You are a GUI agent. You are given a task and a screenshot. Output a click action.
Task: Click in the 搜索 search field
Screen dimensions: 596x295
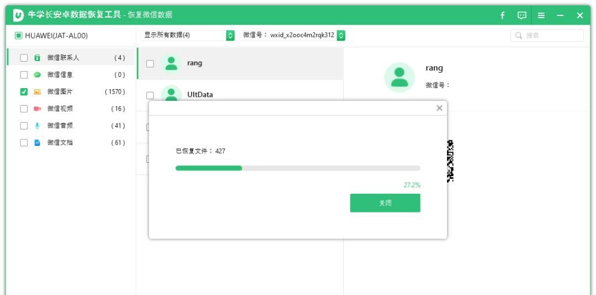[x=546, y=36]
